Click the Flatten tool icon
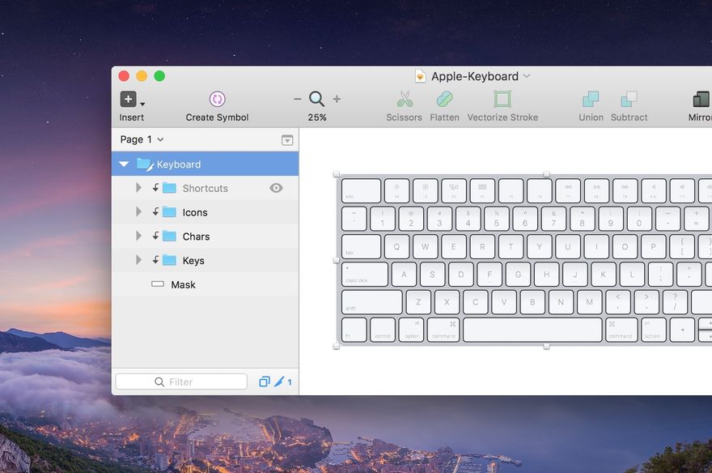Image resolution: width=712 pixels, height=473 pixels. pos(444,99)
